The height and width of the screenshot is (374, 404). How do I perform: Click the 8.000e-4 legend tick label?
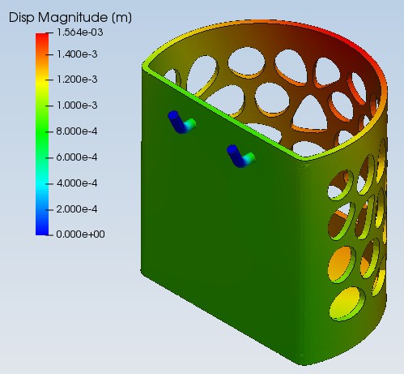pyautogui.click(x=77, y=131)
